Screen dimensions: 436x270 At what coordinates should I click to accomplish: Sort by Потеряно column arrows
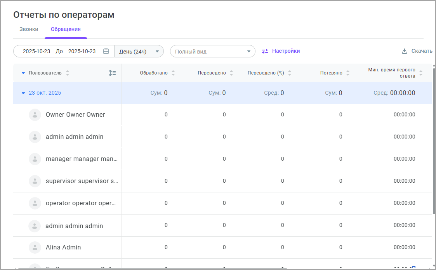point(348,73)
